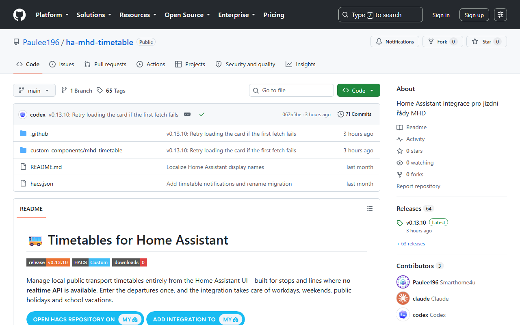The image size is (520, 325).
Task: Click the claude contributor avatar
Action: point(403,299)
